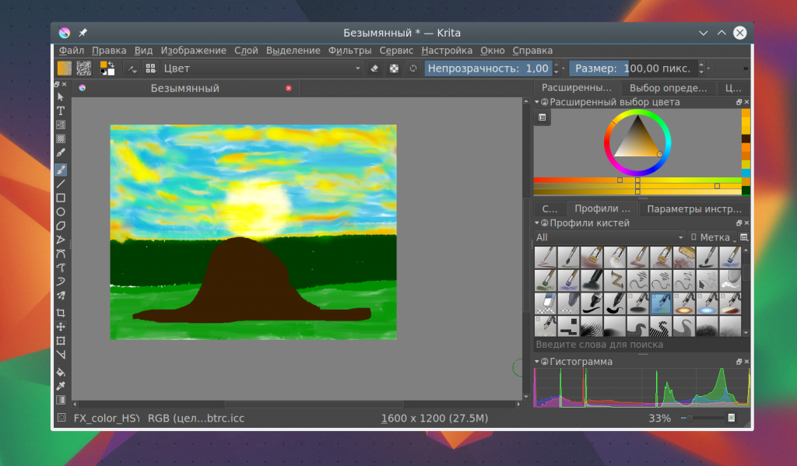
Task: Open the Цвет blending mode dropdown
Action: coord(262,68)
